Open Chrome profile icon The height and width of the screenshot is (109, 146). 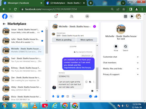[137, 9]
